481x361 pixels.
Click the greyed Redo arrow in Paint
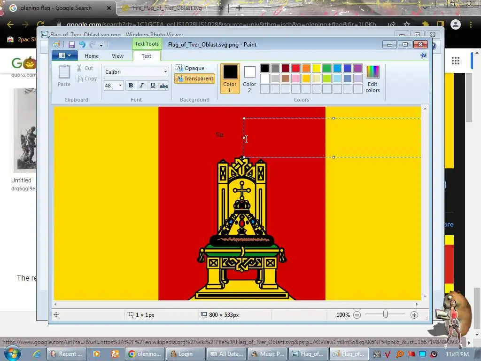(93, 45)
